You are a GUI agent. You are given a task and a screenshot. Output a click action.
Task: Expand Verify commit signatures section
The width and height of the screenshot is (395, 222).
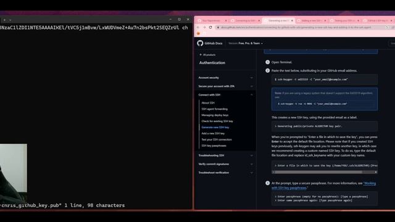225,164
